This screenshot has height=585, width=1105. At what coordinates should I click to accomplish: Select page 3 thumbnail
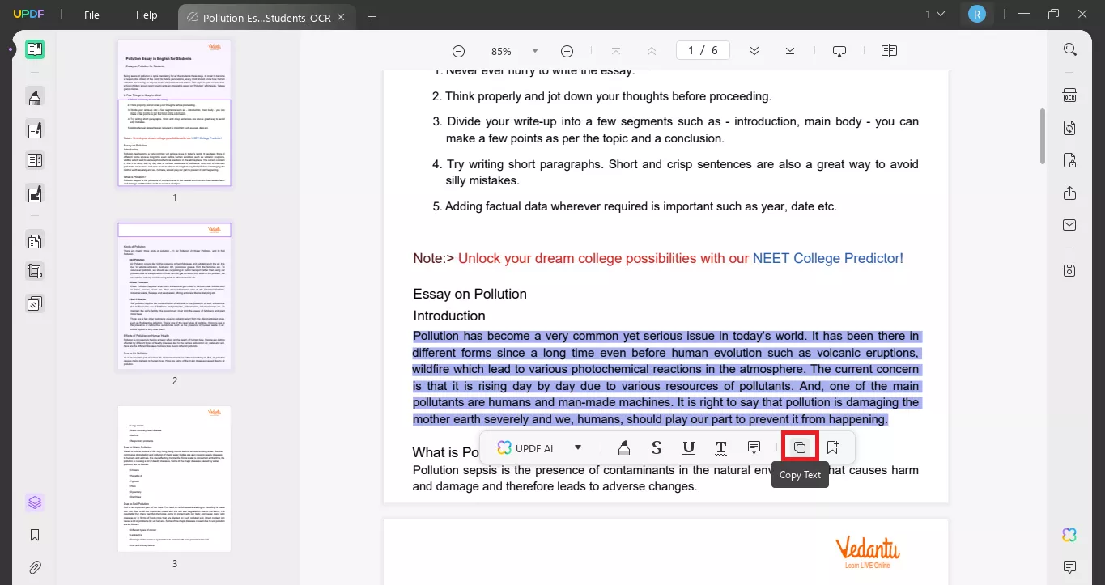click(174, 479)
